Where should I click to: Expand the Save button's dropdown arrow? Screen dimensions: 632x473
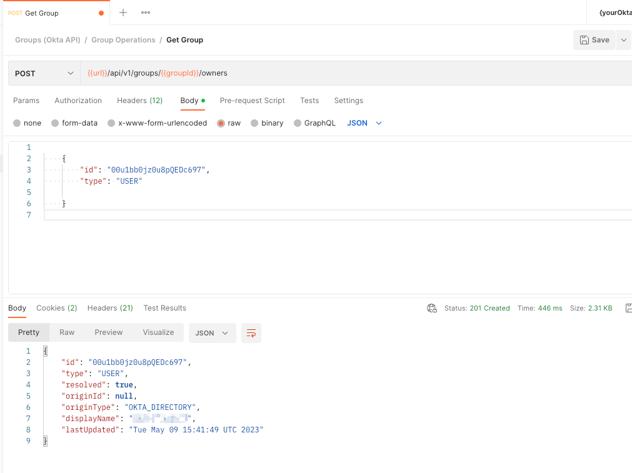[x=623, y=39]
